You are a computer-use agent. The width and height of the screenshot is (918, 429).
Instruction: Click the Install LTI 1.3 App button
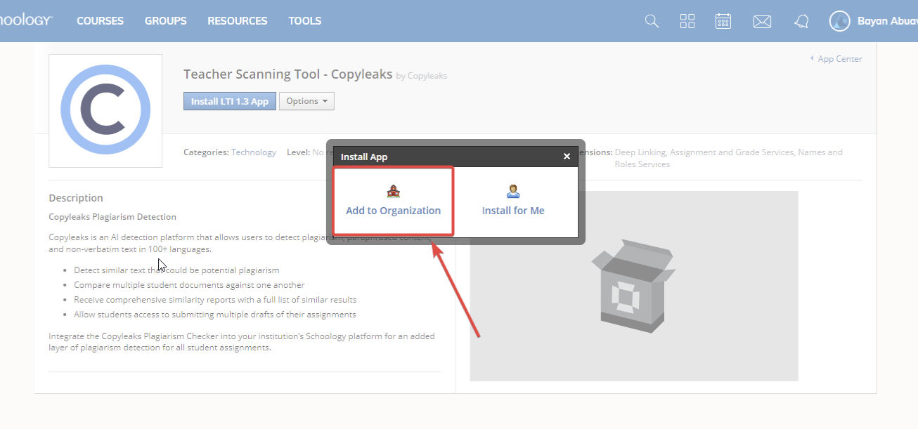pos(230,101)
